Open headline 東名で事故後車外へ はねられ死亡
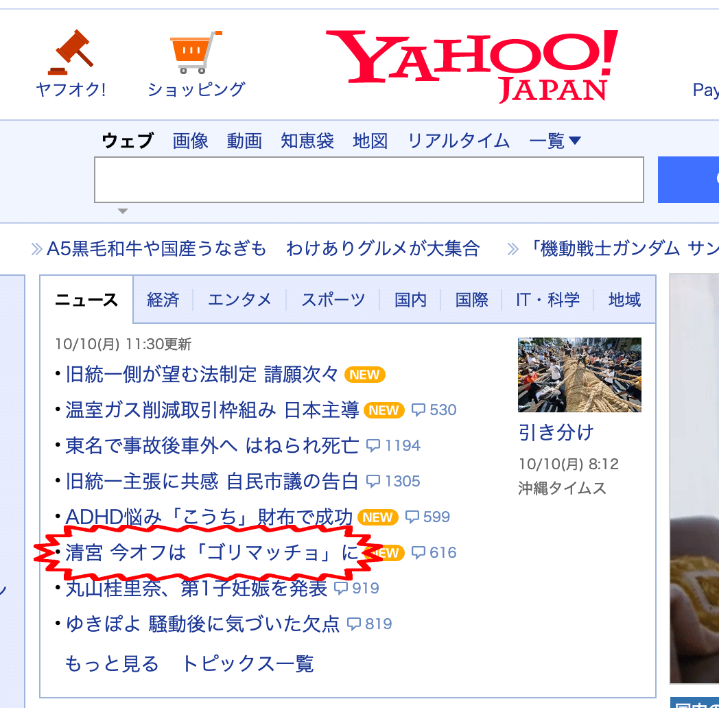Image resolution: width=719 pixels, height=708 pixels. [x=212, y=446]
